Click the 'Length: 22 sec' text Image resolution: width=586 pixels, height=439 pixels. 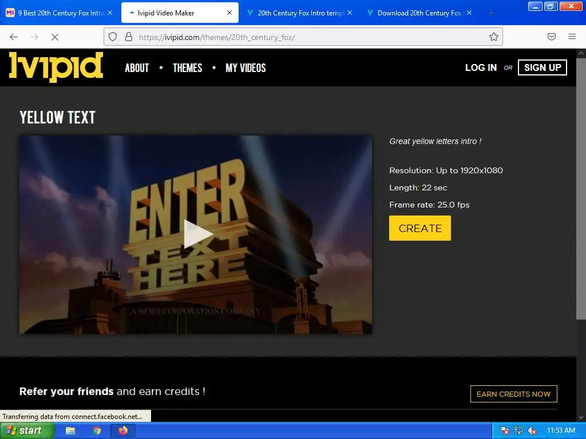tap(418, 187)
